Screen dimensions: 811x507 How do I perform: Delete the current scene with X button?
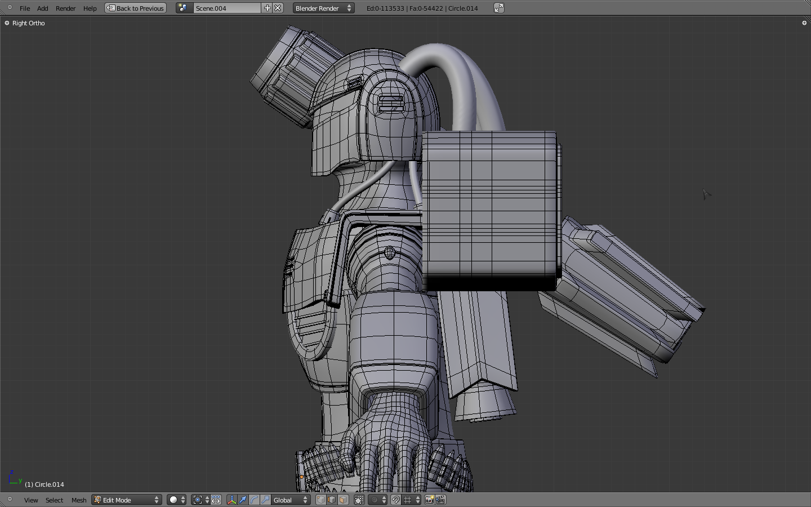click(278, 8)
